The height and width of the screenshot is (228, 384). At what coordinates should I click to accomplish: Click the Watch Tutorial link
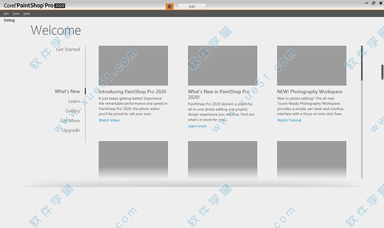click(x=289, y=120)
